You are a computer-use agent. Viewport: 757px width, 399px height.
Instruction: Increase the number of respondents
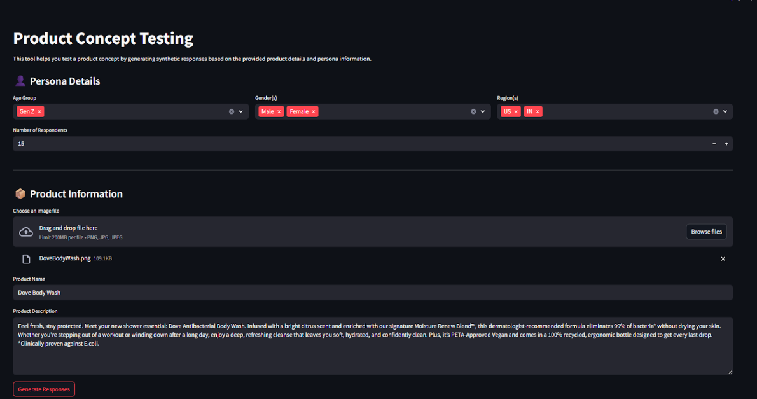pos(726,144)
